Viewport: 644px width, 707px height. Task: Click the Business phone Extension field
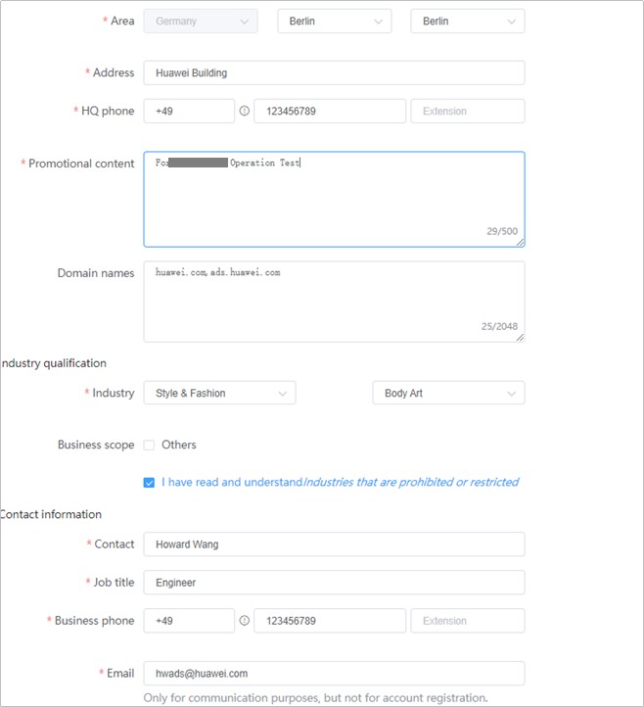click(x=467, y=621)
